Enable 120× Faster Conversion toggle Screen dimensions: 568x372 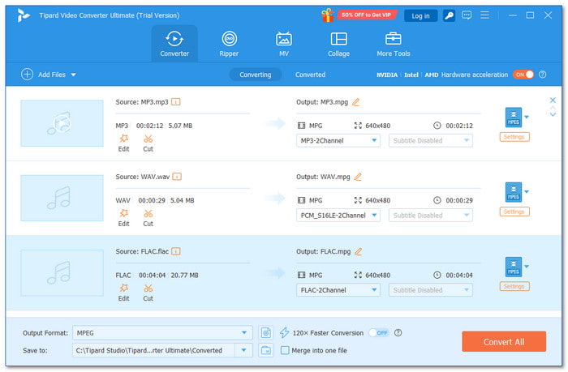tap(379, 332)
